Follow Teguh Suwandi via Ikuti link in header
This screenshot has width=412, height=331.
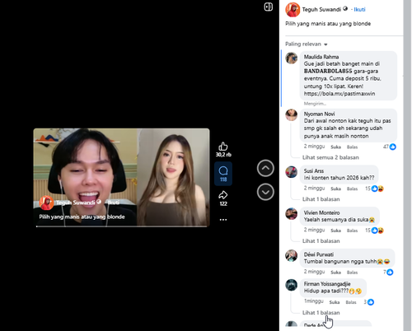[x=359, y=10]
